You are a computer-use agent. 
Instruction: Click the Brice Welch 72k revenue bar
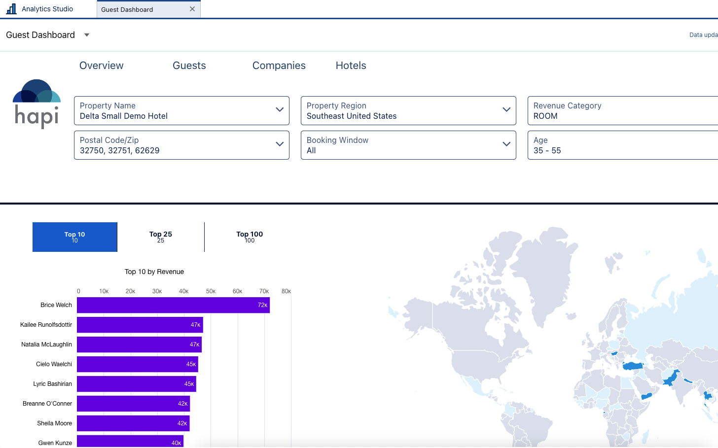pos(173,305)
